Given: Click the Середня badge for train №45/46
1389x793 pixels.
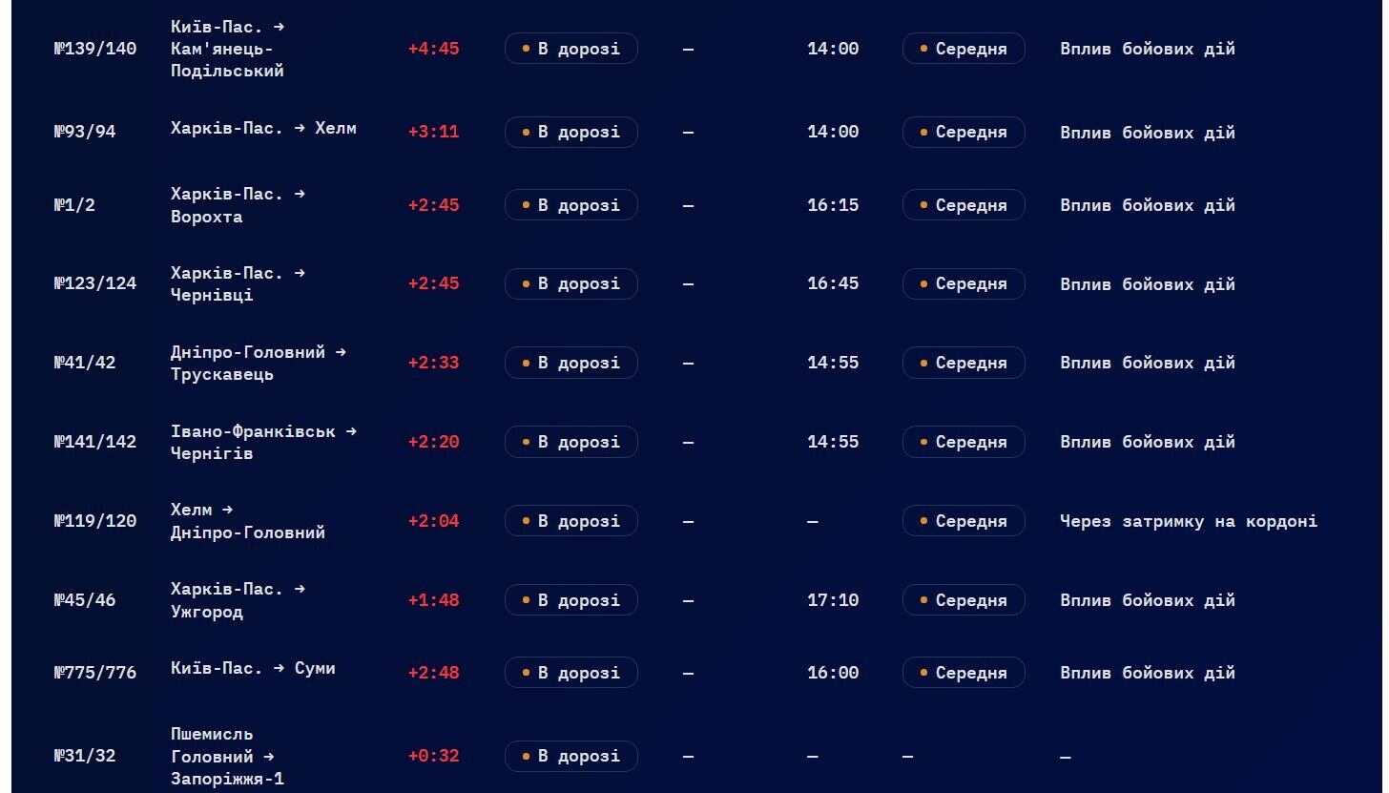Looking at the screenshot, I should [964, 600].
